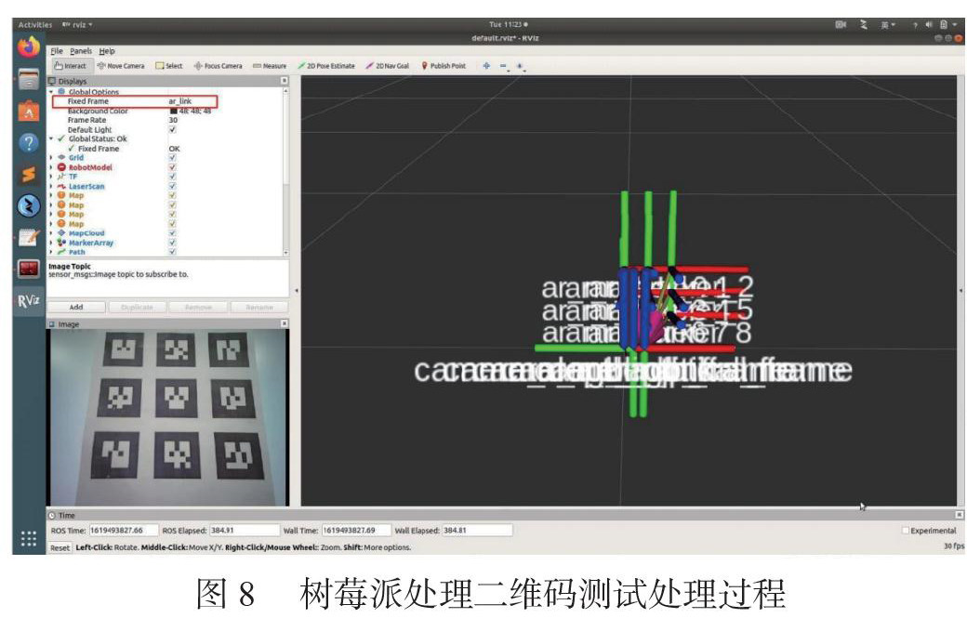Activate the 2D Nav Goal tool

pos(388,66)
